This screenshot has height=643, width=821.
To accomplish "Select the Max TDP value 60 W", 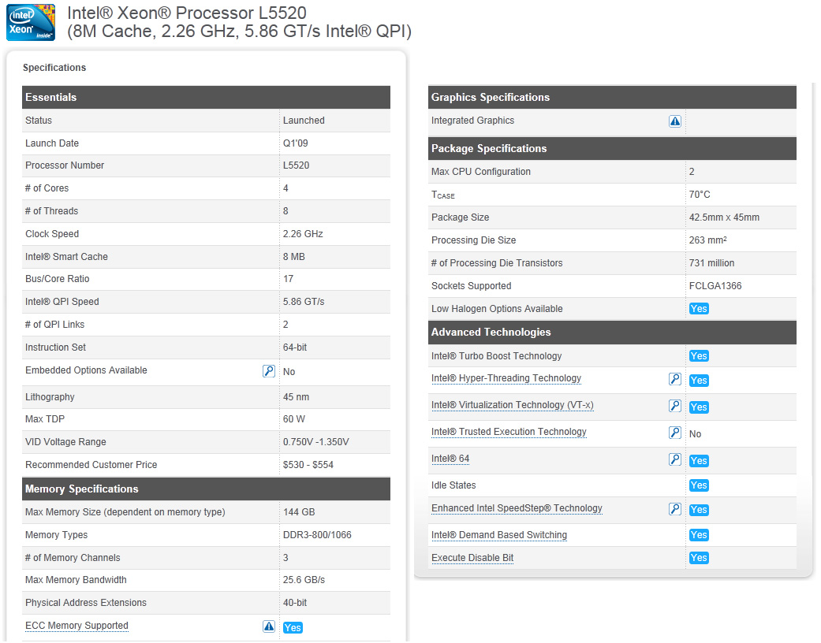I will (294, 419).
